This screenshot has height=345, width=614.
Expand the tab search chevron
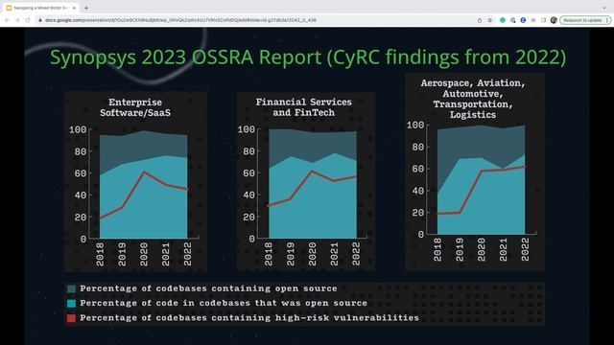(604, 8)
